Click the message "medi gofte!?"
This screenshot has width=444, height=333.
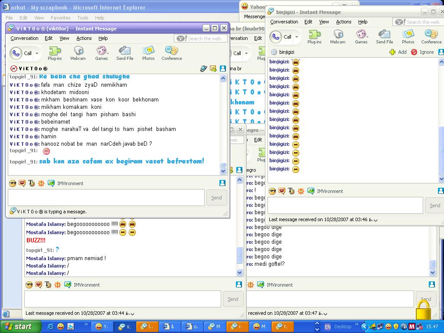click(270, 264)
